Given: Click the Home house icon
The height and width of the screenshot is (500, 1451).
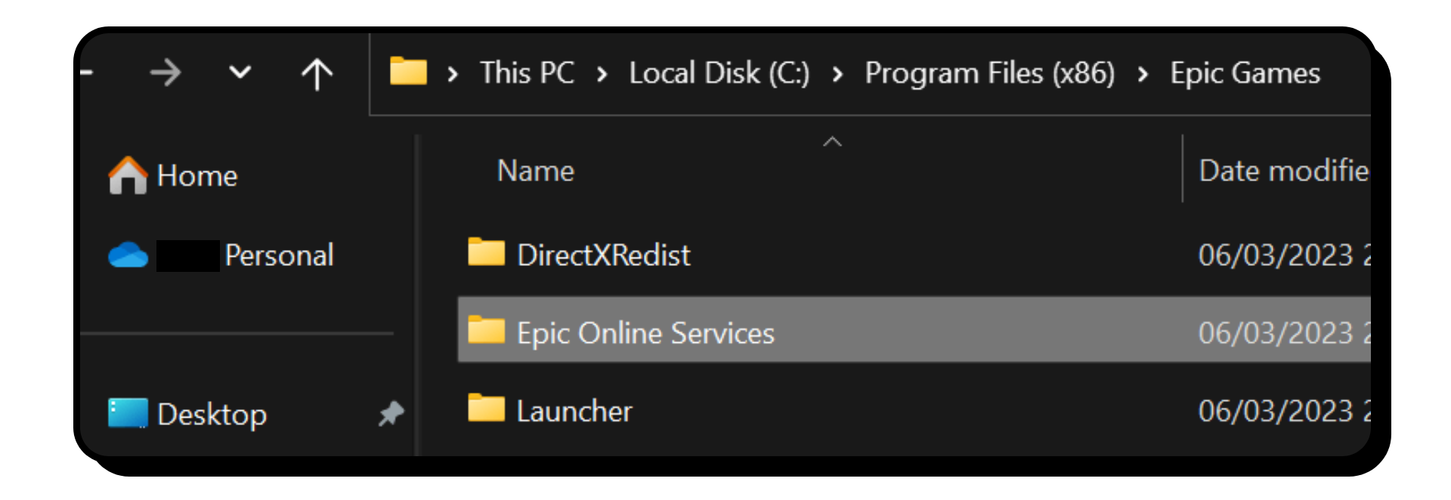Looking at the screenshot, I should pyautogui.click(x=128, y=175).
